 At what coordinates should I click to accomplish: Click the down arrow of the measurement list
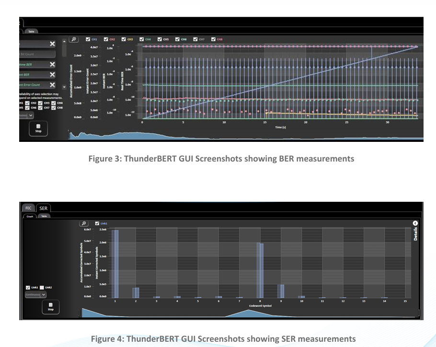(x=64, y=87)
